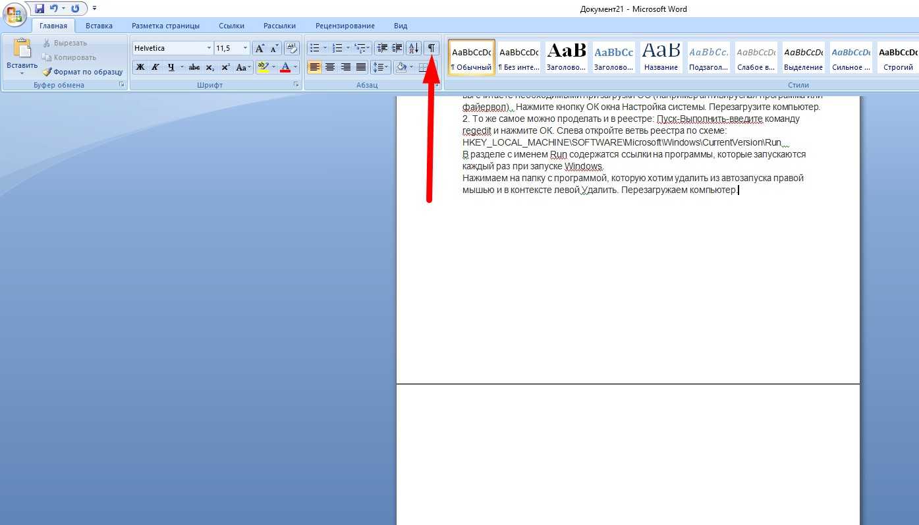Toggle superscript formatting

point(225,67)
